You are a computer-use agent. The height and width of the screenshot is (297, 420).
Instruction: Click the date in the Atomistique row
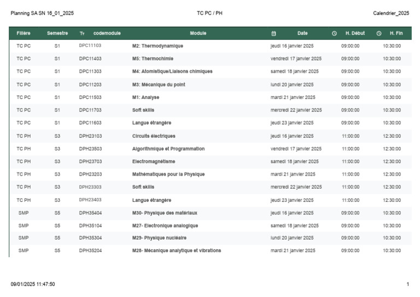[295, 72]
